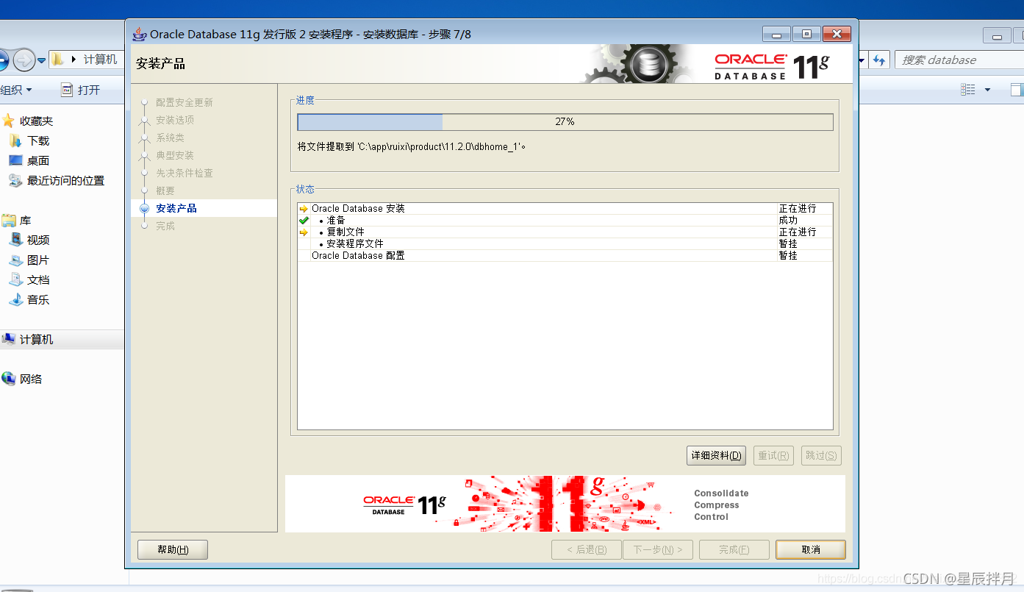1024x592 pixels.
Task: Select the 安装选项 step
Action: tap(175, 120)
